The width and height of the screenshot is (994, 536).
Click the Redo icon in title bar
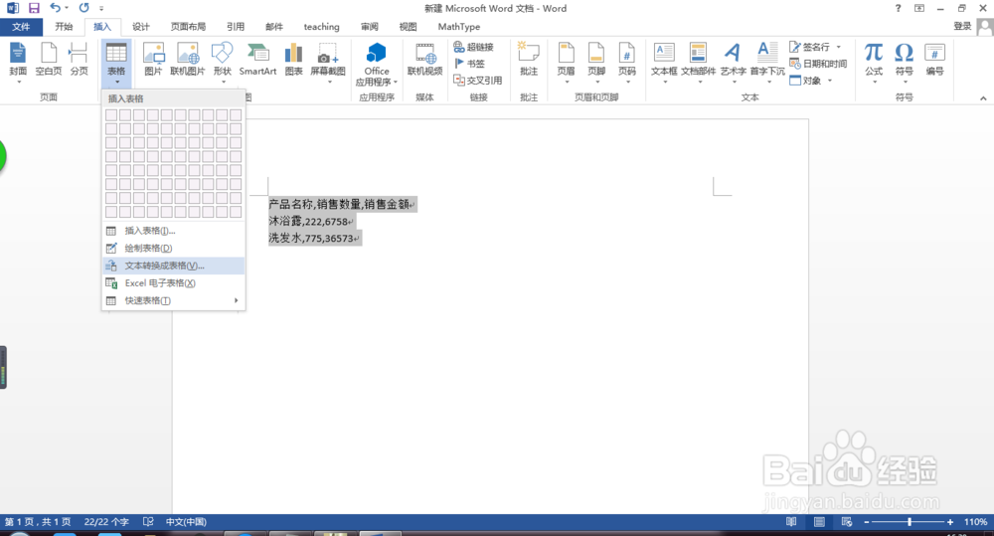point(83,8)
